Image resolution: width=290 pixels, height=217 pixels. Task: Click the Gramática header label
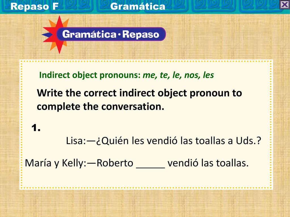[138, 6]
